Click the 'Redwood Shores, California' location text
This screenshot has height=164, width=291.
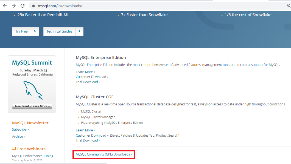(32, 74)
